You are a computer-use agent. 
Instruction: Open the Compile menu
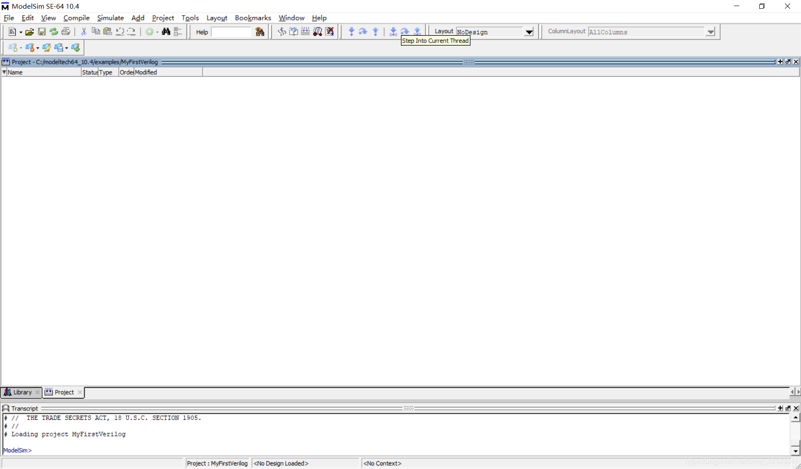(x=76, y=18)
